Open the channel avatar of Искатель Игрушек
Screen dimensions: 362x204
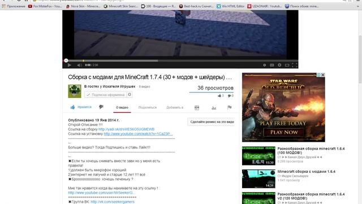point(75,91)
